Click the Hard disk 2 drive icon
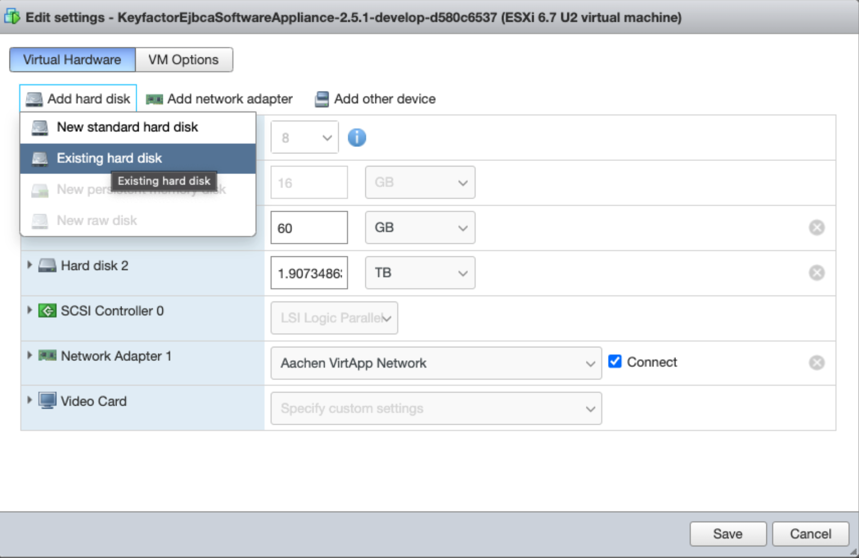This screenshot has height=558, width=859. (x=47, y=265)
